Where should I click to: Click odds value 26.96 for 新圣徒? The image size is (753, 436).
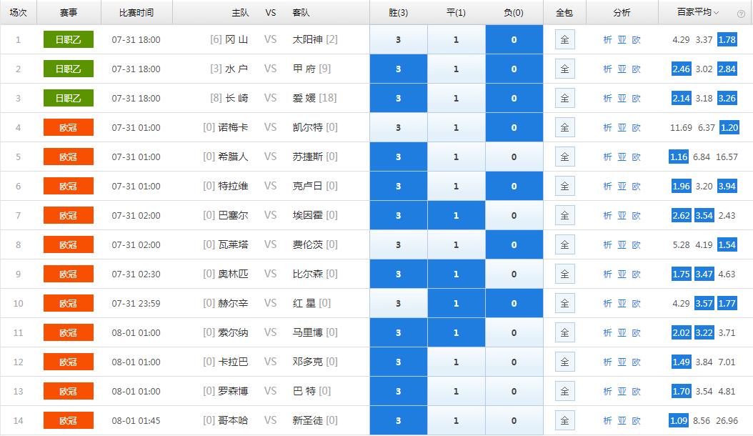tap(727, 421)
